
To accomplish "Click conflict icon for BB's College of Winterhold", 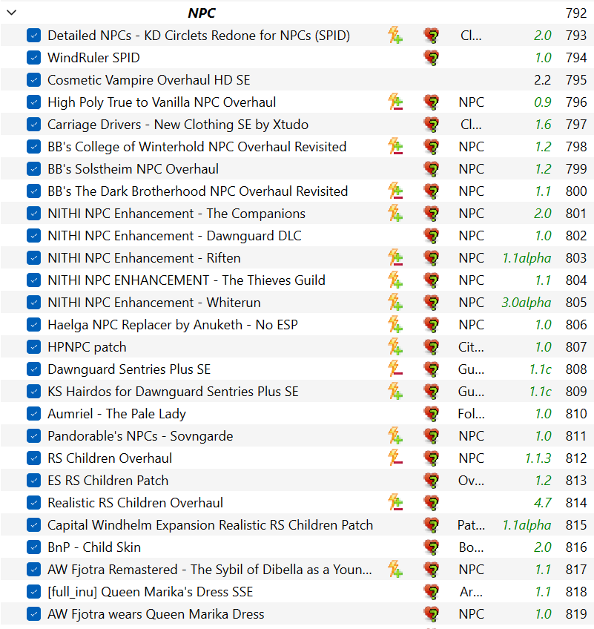I will point(395,147).
